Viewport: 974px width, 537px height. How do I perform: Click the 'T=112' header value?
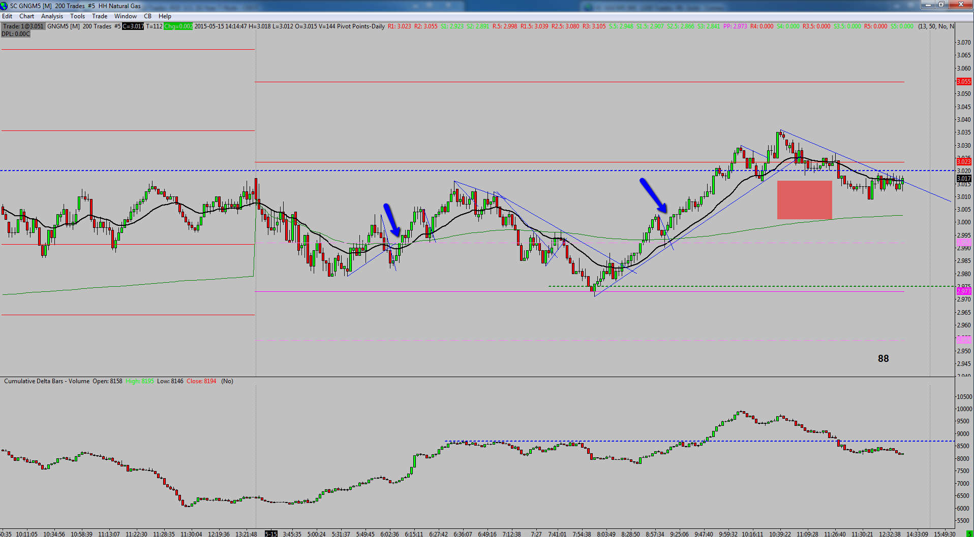[x=155, y=26]
